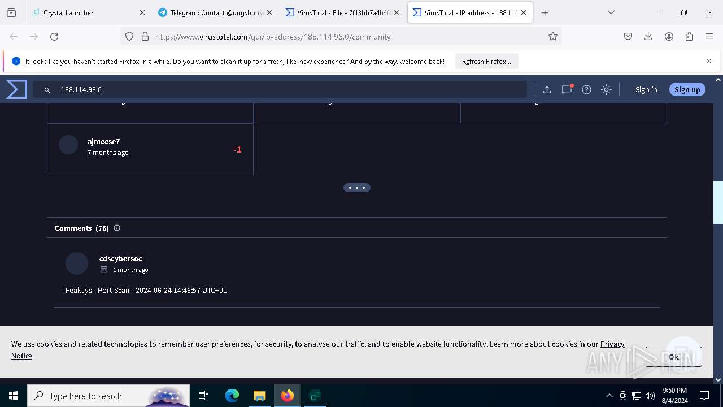Open the Firefox View icon
Image resolution: width=723 pixels, height=407 pixels.
tap(11, 12)
